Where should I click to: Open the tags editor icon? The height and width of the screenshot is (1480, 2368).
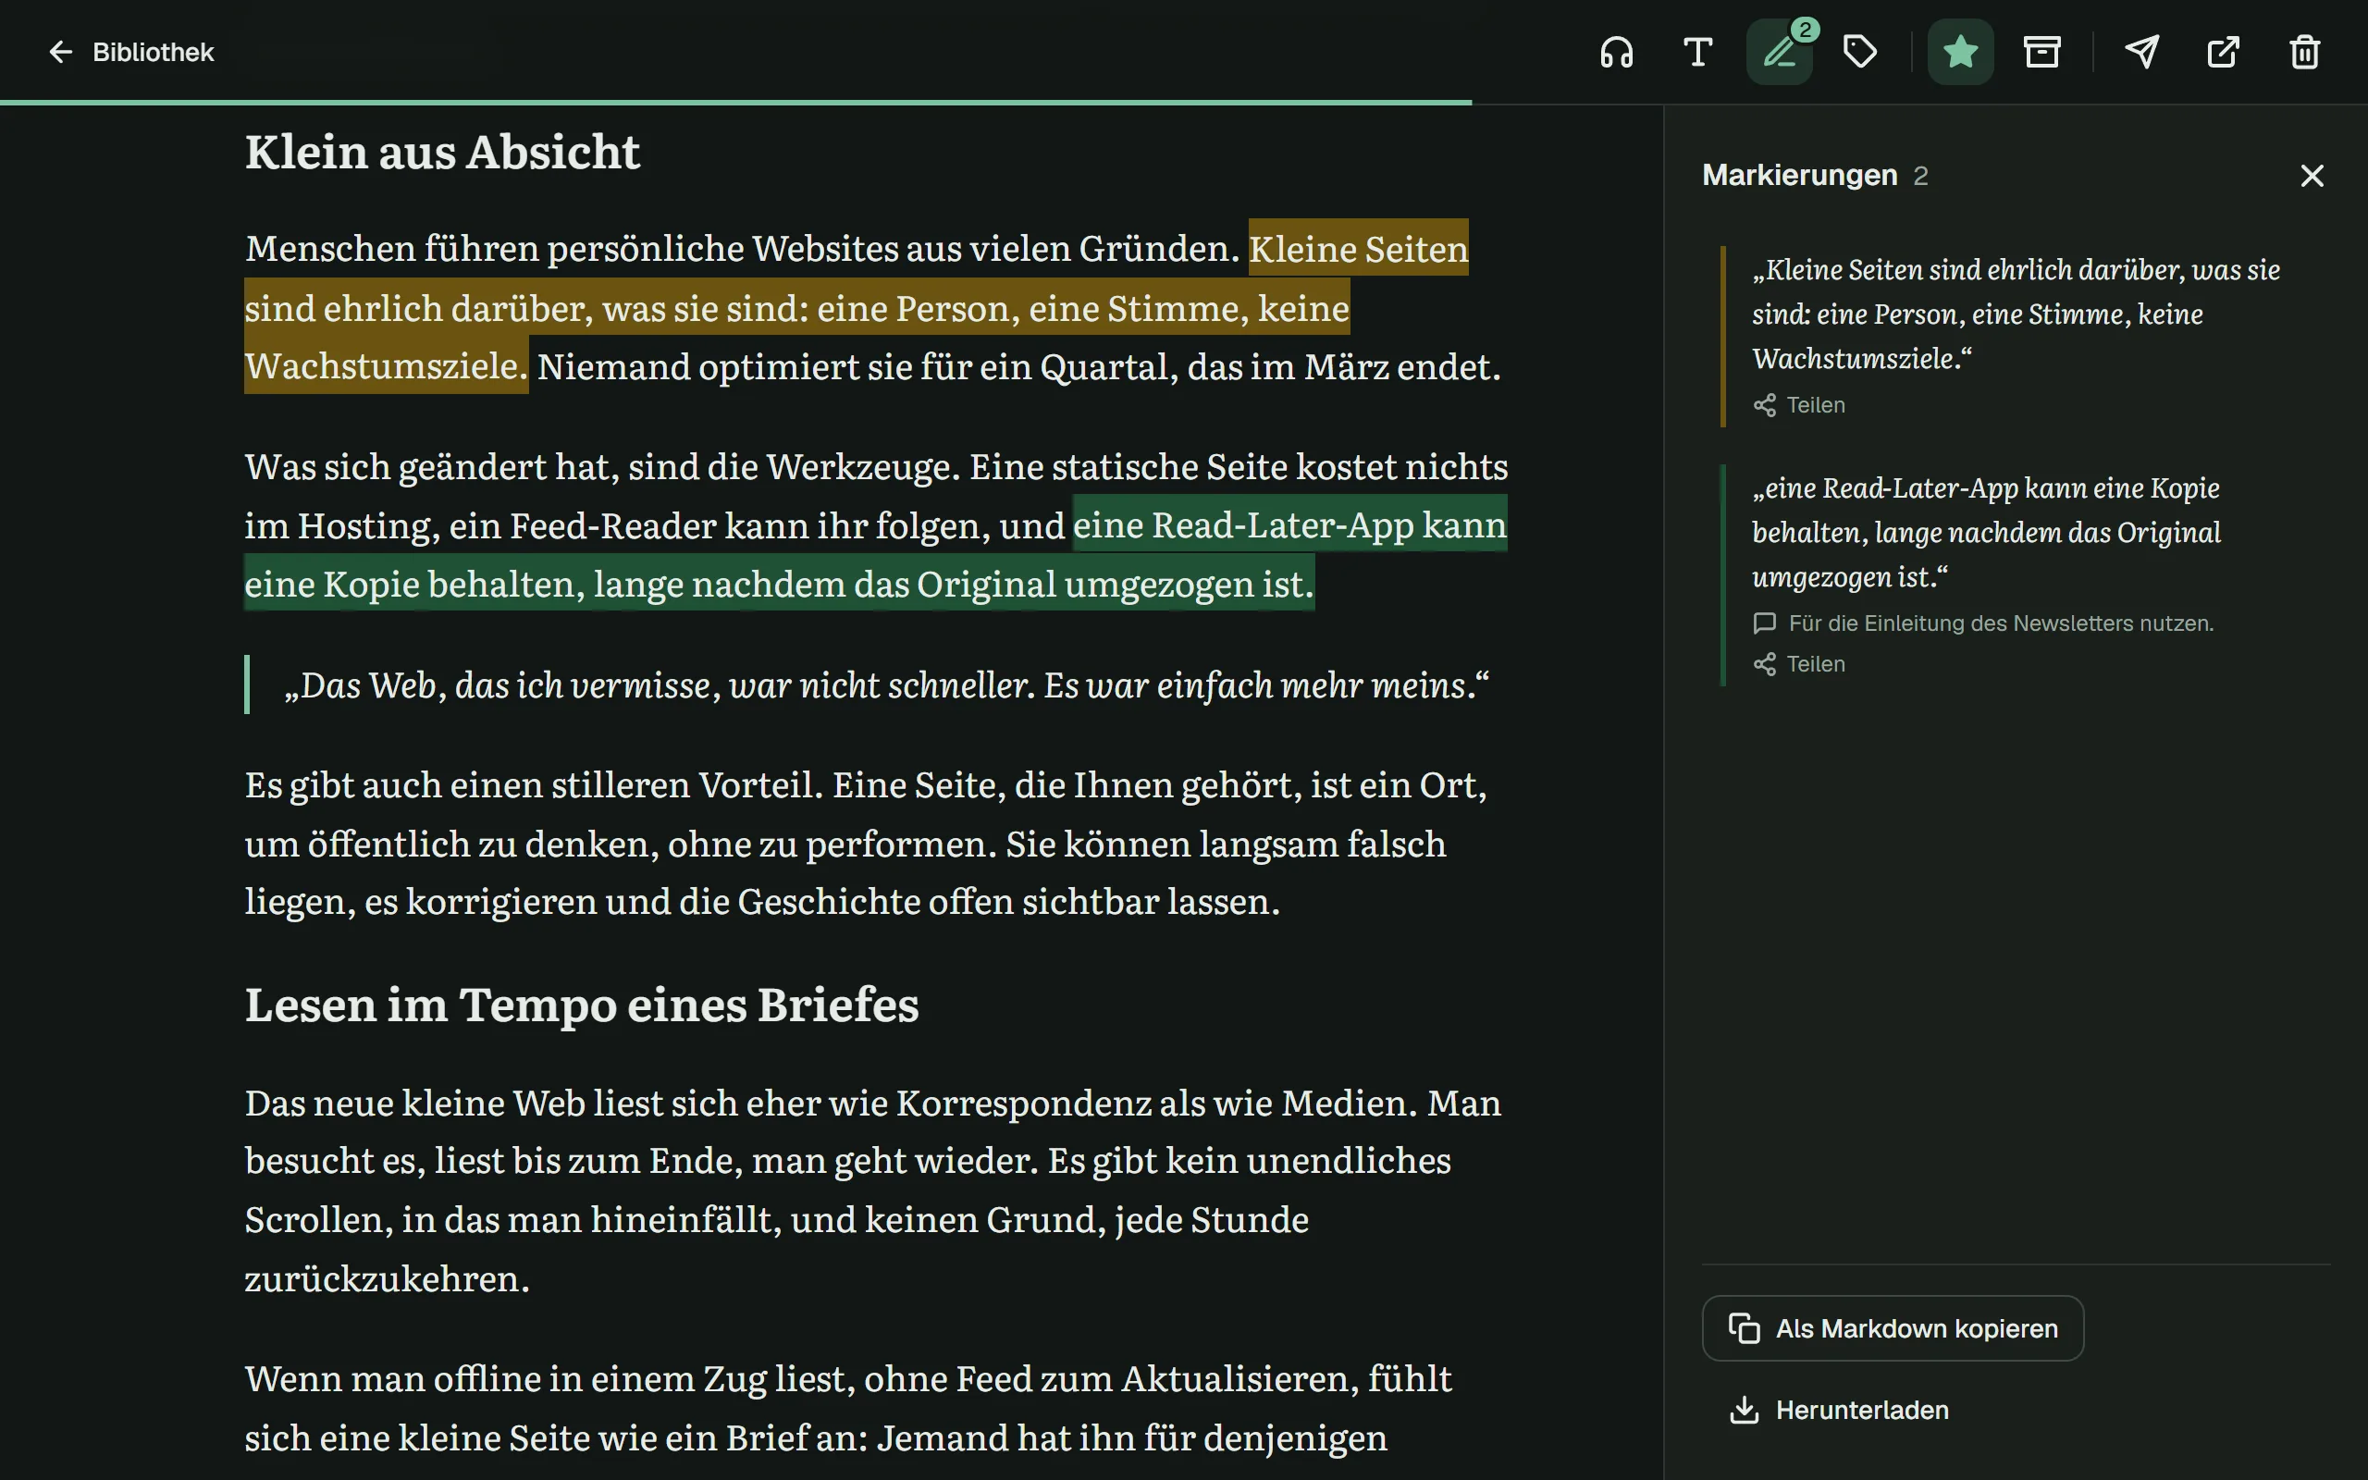(1860, 52)
